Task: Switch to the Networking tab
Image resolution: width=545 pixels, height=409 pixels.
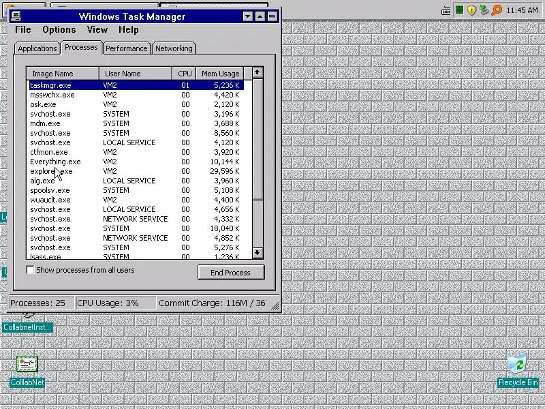Action: point(174,48)
